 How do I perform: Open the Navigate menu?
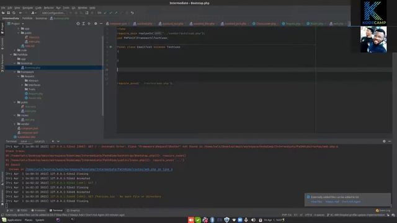(x=27, y=8)
